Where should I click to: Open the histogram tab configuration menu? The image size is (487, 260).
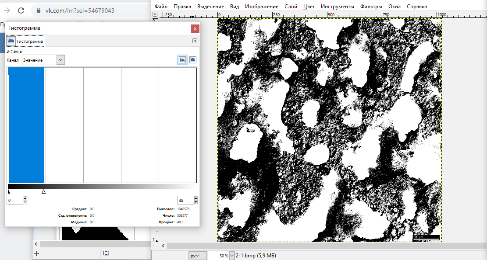[195, 41]
